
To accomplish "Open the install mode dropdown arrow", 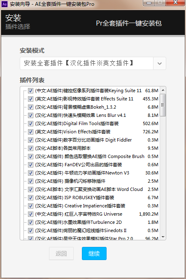I will click(160, 63).
